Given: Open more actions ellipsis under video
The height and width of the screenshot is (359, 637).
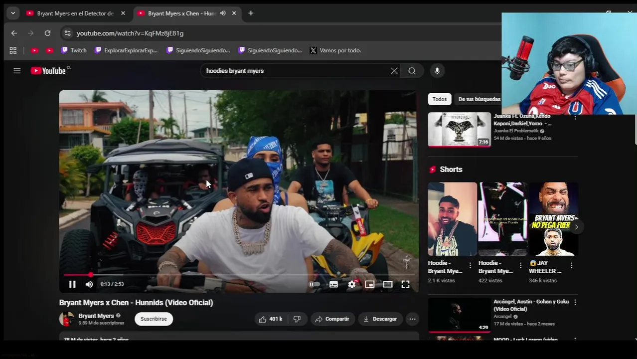Looking at the screenshot, I should click(412, 319).
